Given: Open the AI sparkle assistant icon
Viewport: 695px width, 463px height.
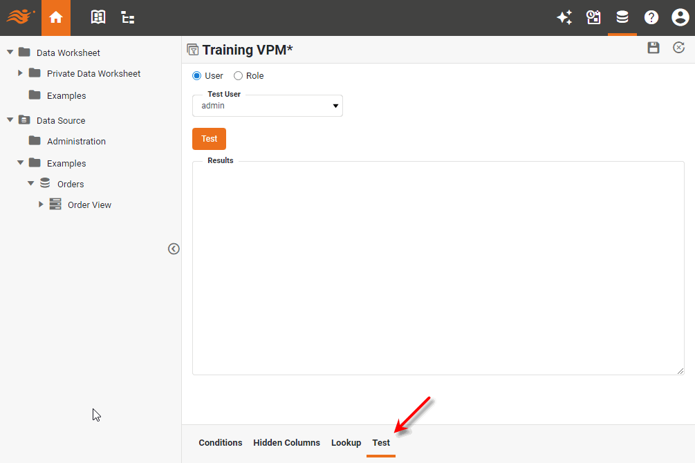Looking at the screenshot, I should coord(564,18).
